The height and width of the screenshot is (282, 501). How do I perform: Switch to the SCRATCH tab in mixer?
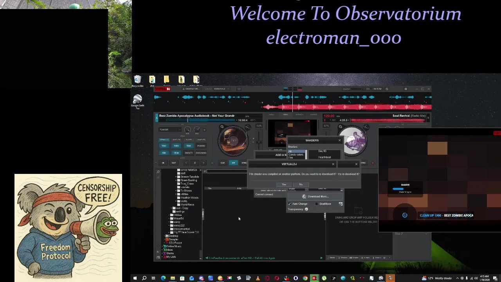(x=299, y=115)
